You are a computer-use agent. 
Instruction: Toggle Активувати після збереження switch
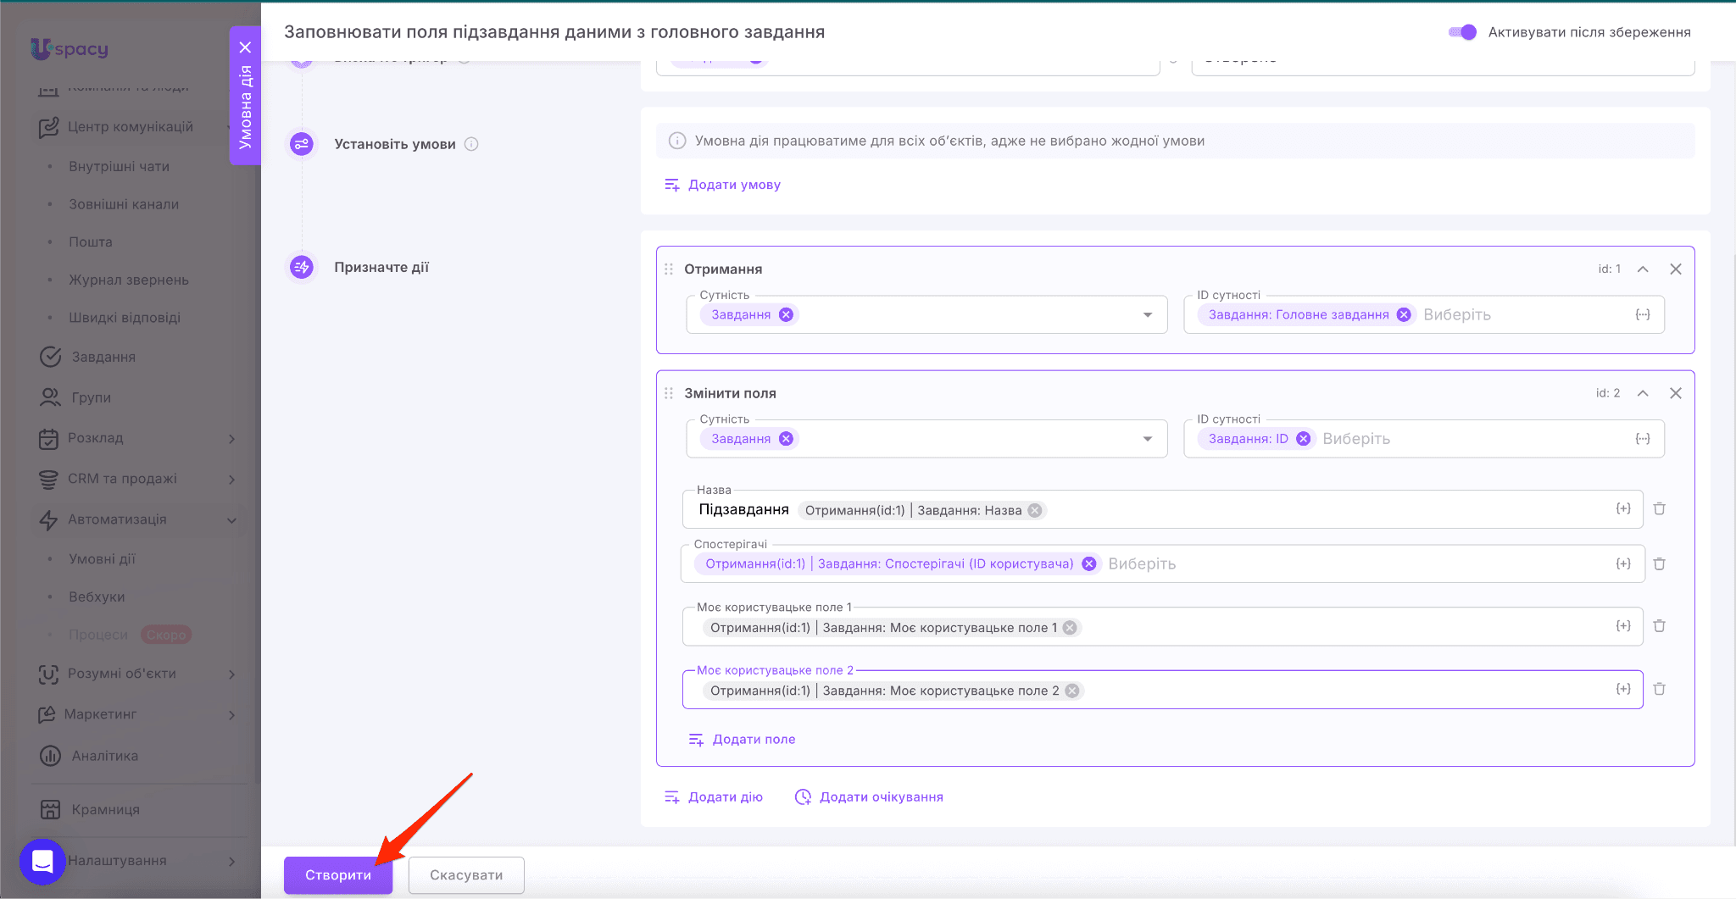(1462, 32)
